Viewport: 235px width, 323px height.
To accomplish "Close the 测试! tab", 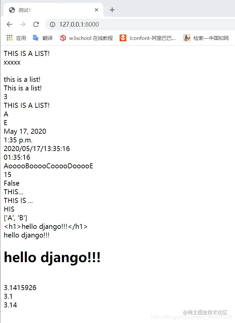I will [96, 10].
